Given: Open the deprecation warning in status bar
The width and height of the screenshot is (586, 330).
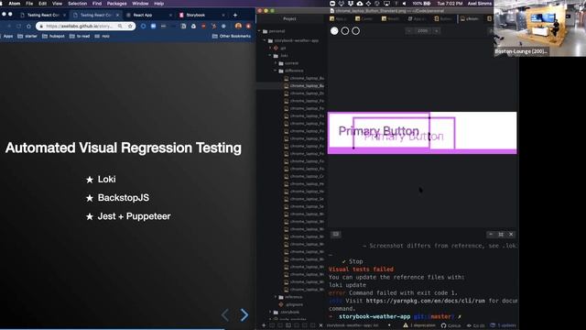Looking at the screenshot, I should [x=420, y=325].
